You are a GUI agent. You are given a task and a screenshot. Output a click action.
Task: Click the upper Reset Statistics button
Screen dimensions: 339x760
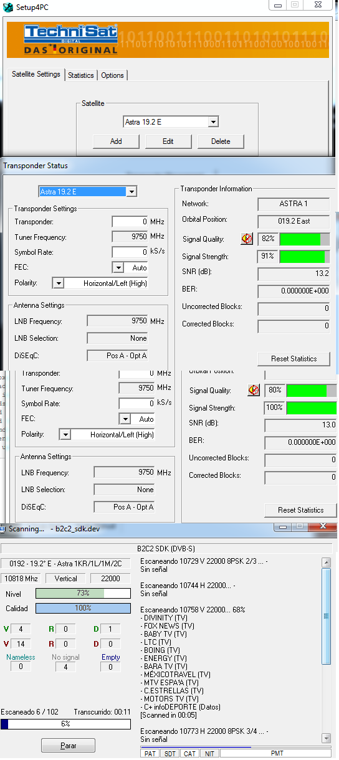coord(294,359)
